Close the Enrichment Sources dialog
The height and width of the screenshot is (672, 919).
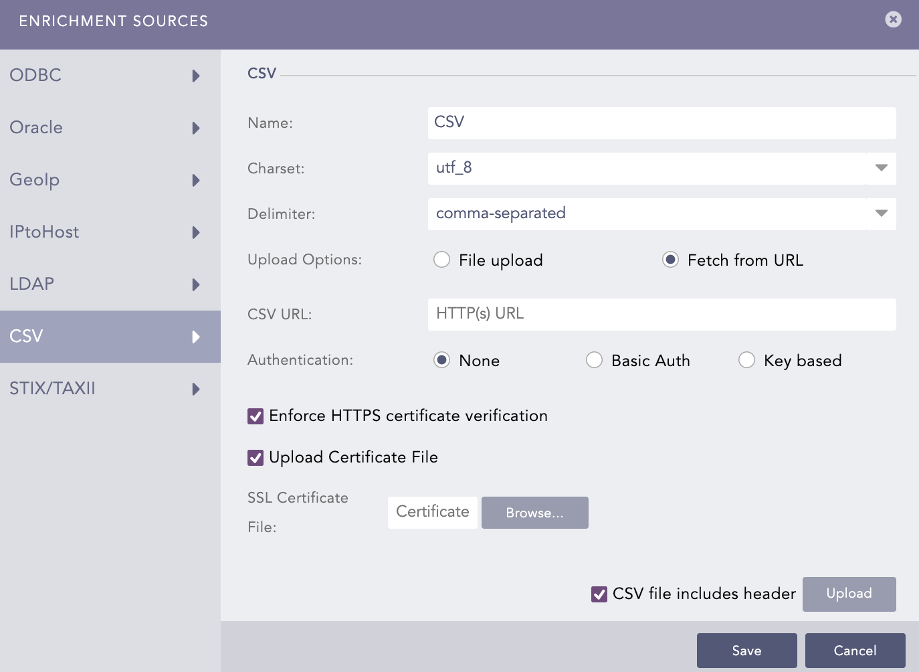pos(893,19)
